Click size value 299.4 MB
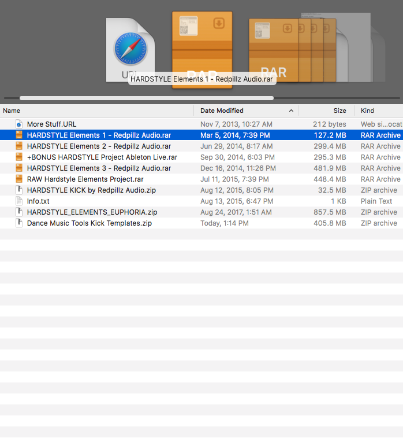Viewport: 403px width, 438px height. [x=330, y=146]
